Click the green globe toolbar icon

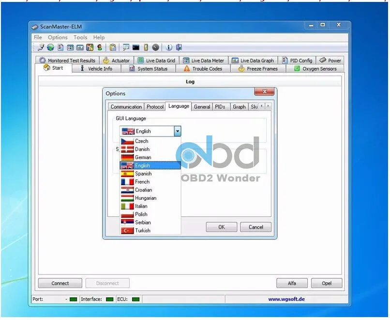point(50,48)
